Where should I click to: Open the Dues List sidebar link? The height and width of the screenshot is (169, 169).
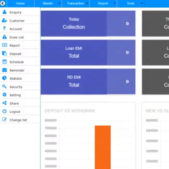click(17, 37)
